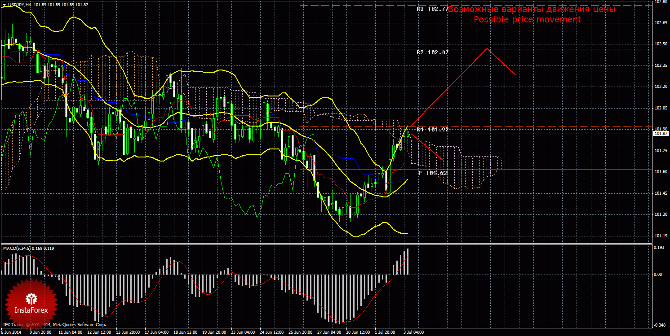The image size is (670, 336).
Task: Click the 9 Jun 20:00 time label
Action: (41, 332)
